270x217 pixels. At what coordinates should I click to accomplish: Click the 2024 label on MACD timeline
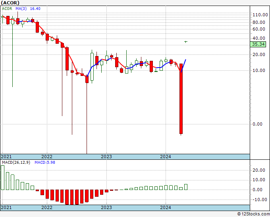click(166, 207)
